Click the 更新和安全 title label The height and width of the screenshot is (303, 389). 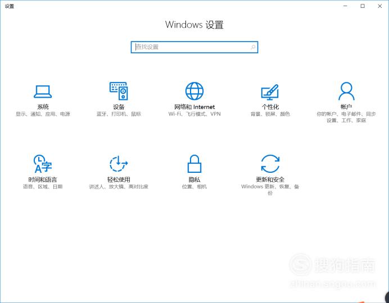(270, 180)
